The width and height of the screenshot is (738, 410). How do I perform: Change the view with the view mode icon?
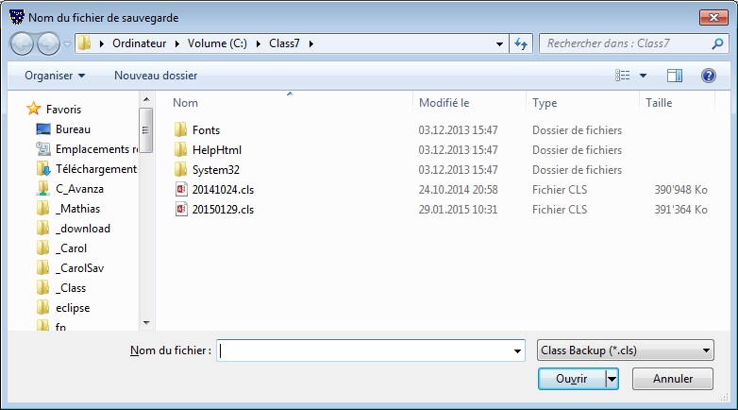tap(622, 76)
